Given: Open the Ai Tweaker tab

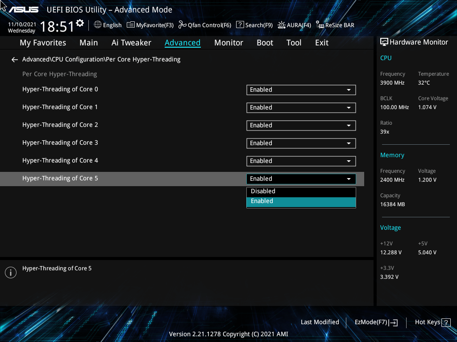Looking at the screenshot, I should pyautogui.click(x=131, y=43).
